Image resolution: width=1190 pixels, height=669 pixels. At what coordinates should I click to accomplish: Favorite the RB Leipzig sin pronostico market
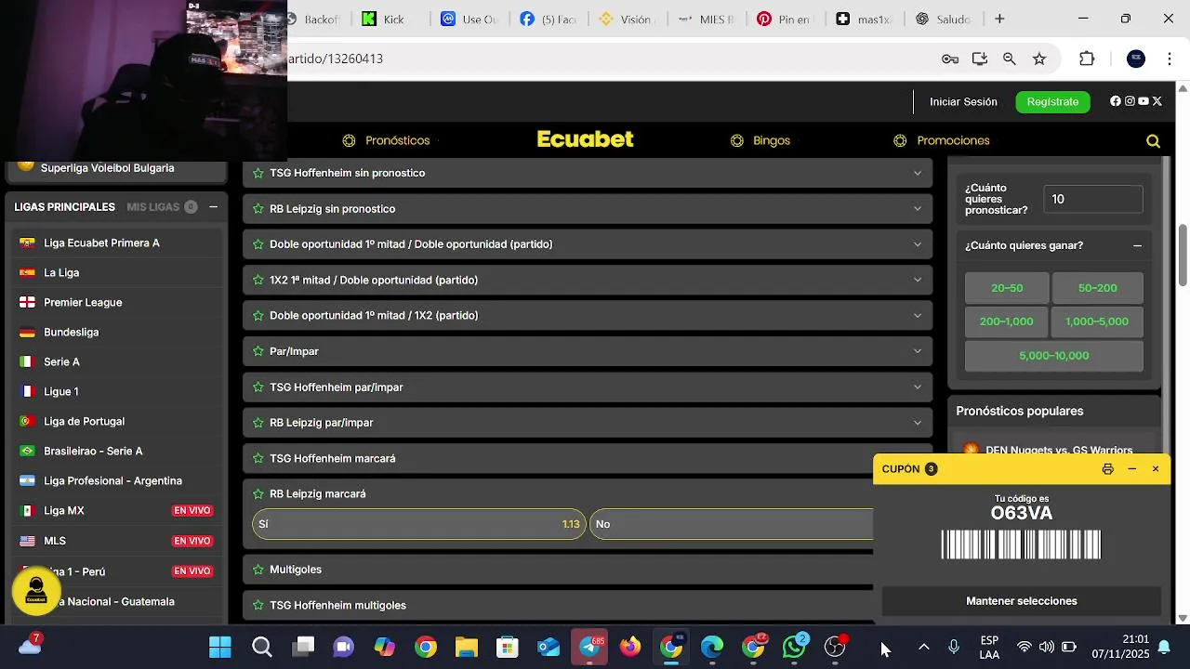tap(258, 209)
